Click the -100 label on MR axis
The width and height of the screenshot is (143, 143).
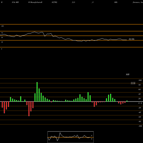[140, 126]
